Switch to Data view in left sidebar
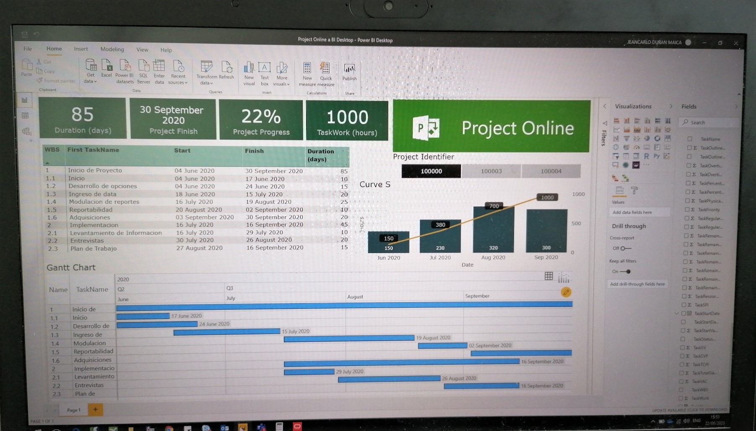The width and height of the screenshot is (756, 431). 25,115
